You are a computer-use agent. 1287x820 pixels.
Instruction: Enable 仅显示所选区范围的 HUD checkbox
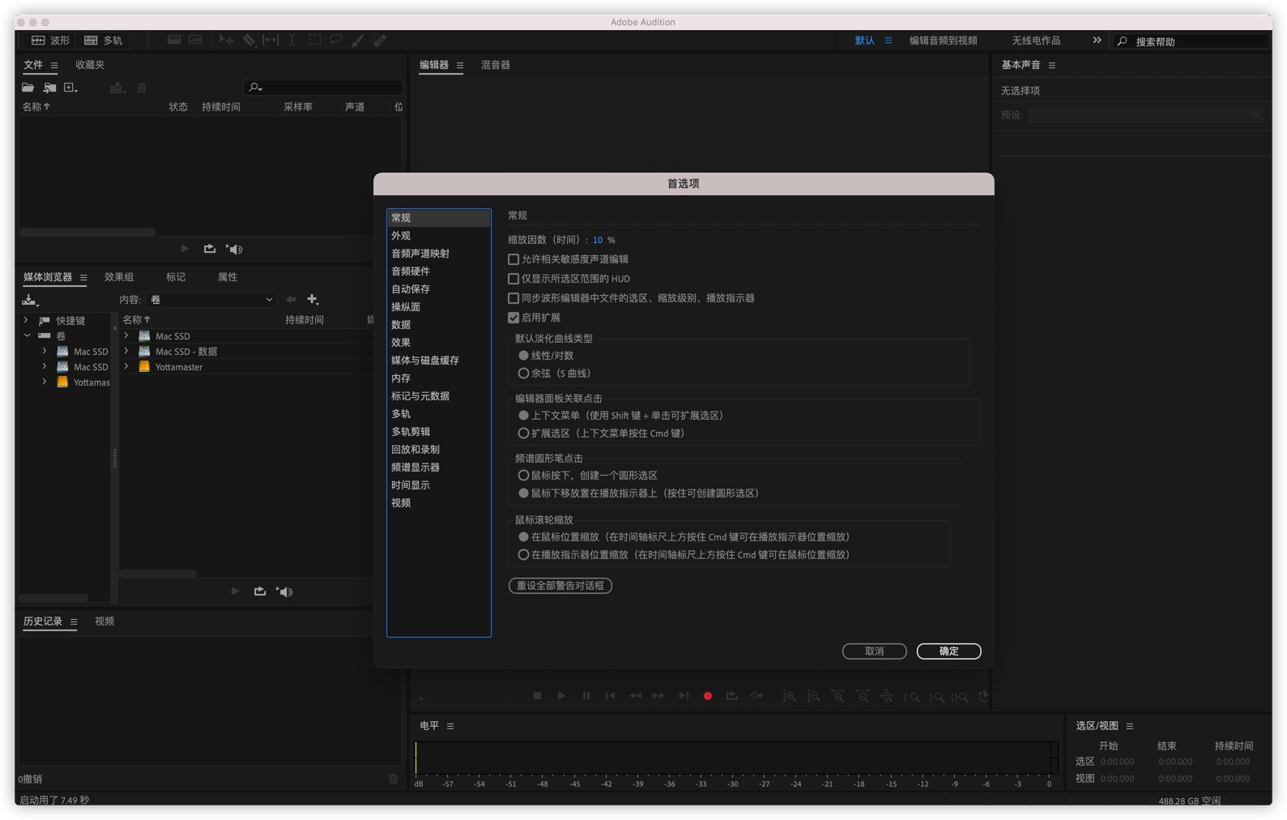coord(514,279)
